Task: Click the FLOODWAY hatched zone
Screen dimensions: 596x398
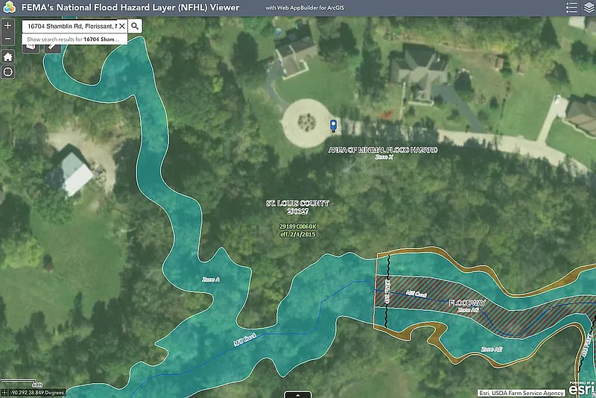Action: coord(468,304)
